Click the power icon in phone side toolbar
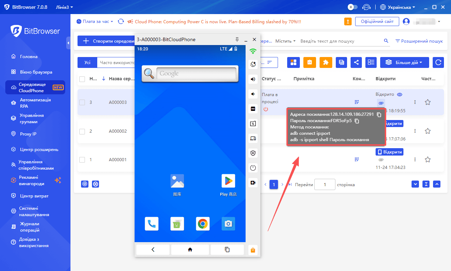The image size is (451, 271). [x=253, y=168]
